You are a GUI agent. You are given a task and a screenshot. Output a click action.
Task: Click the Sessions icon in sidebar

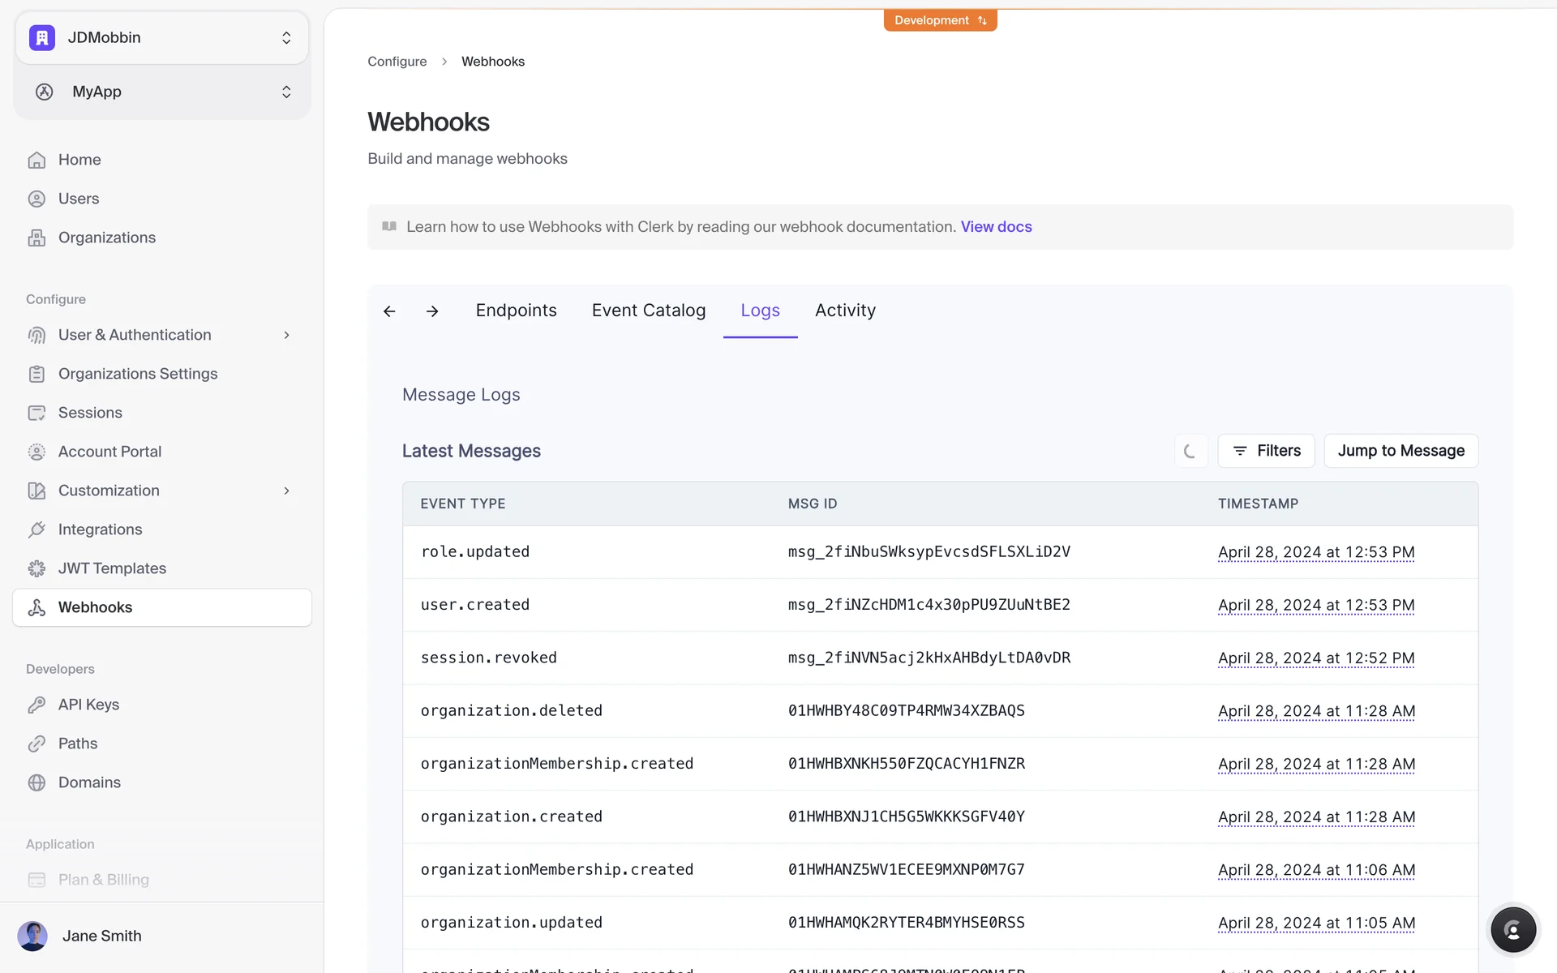pos(36,413)
